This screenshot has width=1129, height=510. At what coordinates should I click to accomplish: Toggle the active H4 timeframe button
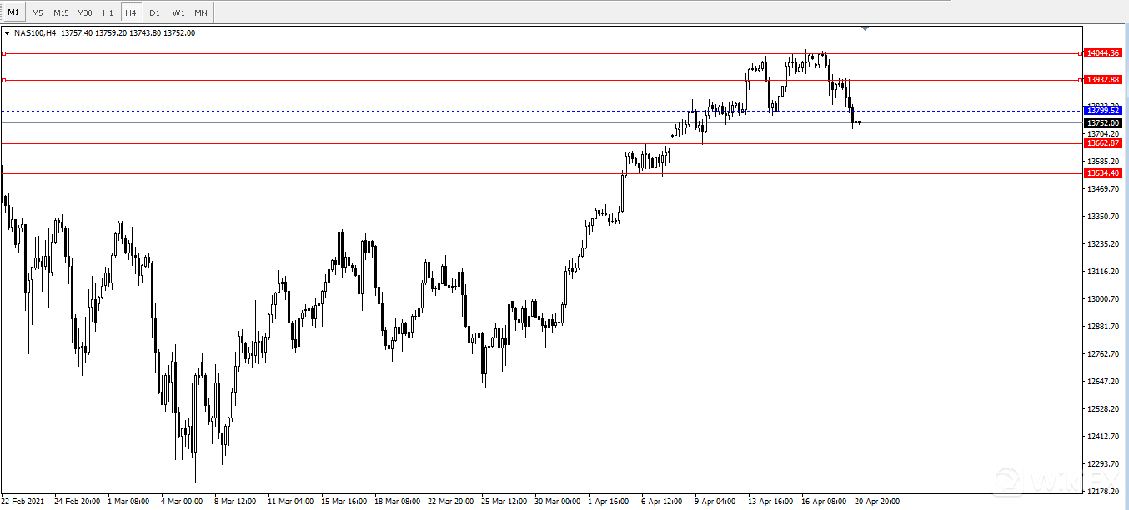[x=131, y=12]
